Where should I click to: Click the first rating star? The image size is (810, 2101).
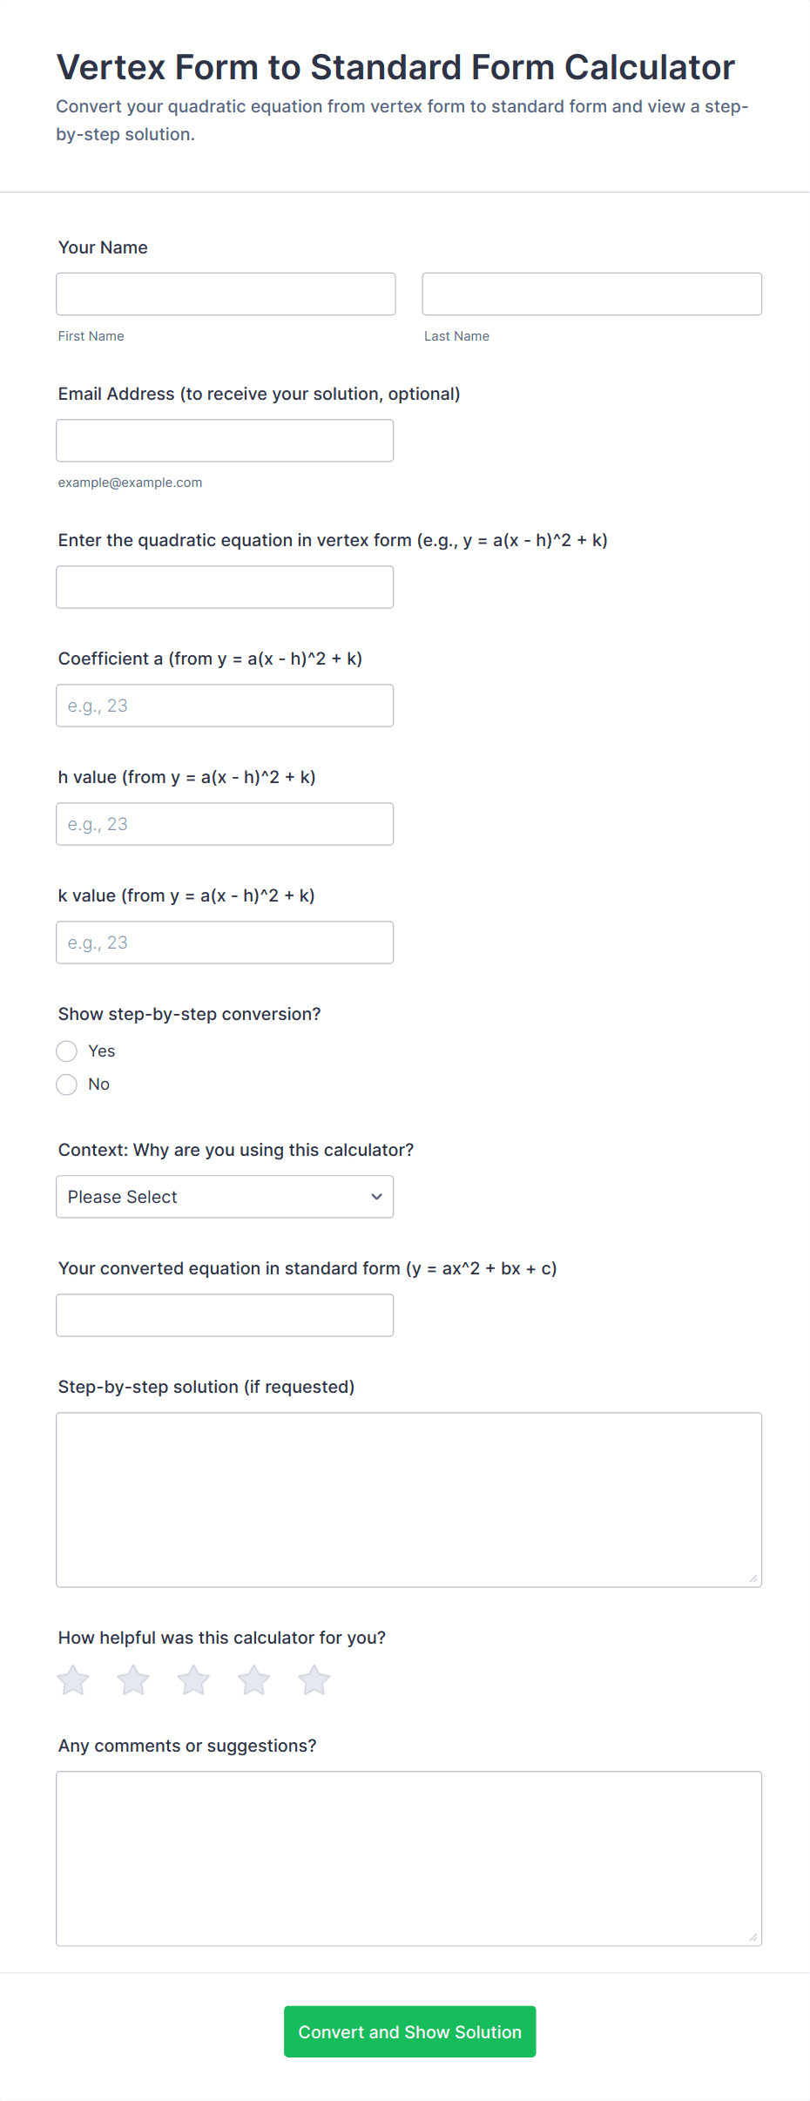tap(74, 1680)
